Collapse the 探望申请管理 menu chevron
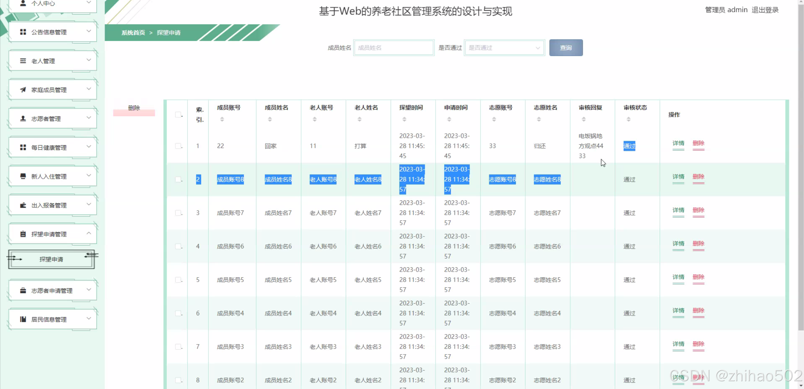The image size is (804, 389). point(89,233)
